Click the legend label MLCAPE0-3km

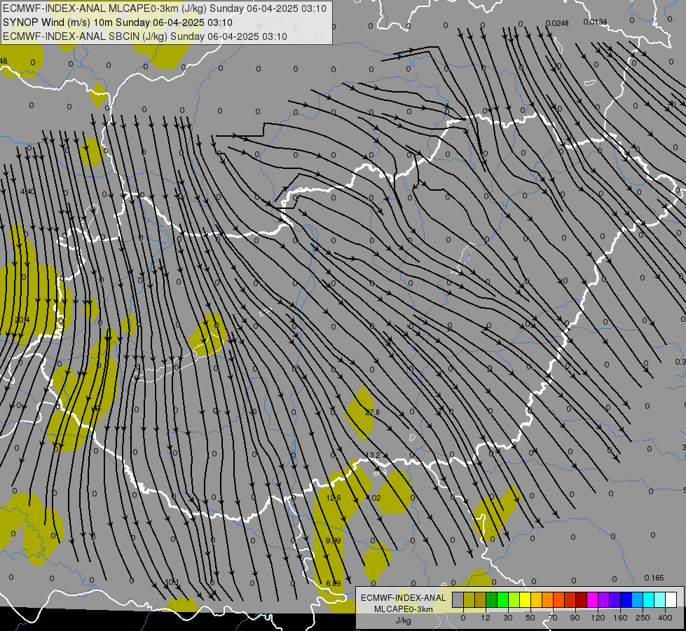click(x=404, y=609)
